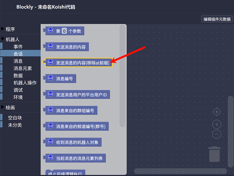Zoom in with the plus icon
The image size is (234, 176).
[217, 124]
